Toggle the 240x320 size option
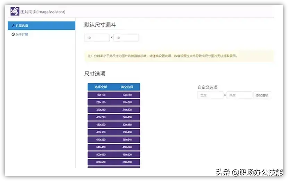 [127, 110]
